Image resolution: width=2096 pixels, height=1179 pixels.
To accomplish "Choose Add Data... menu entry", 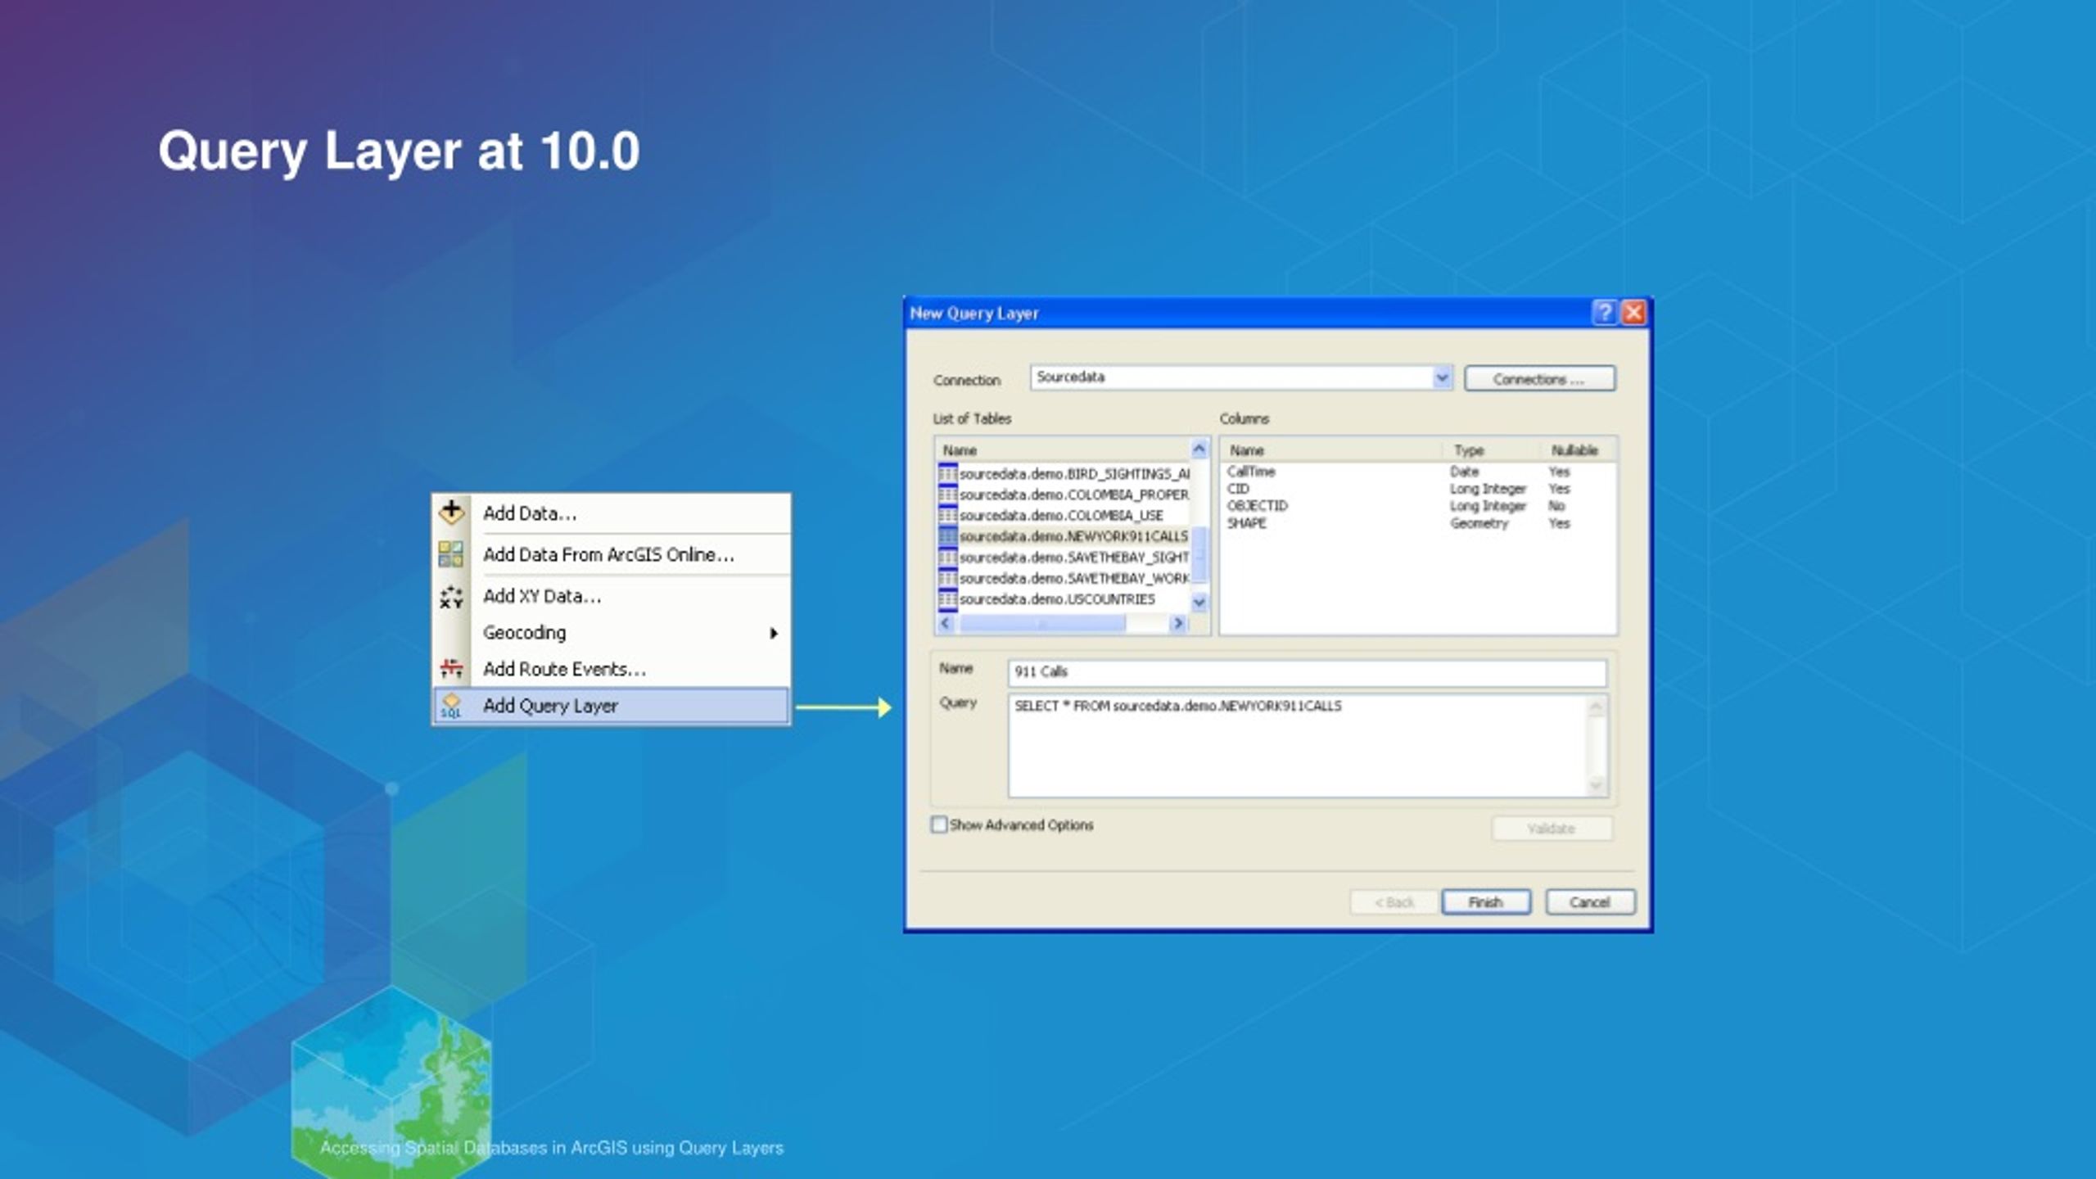I will click(612, 513).
